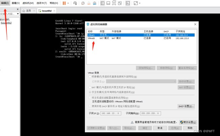Click the 重命名网络 button
Screen dimensions: 220x136
pyautogui.click(x=187, y=68)
